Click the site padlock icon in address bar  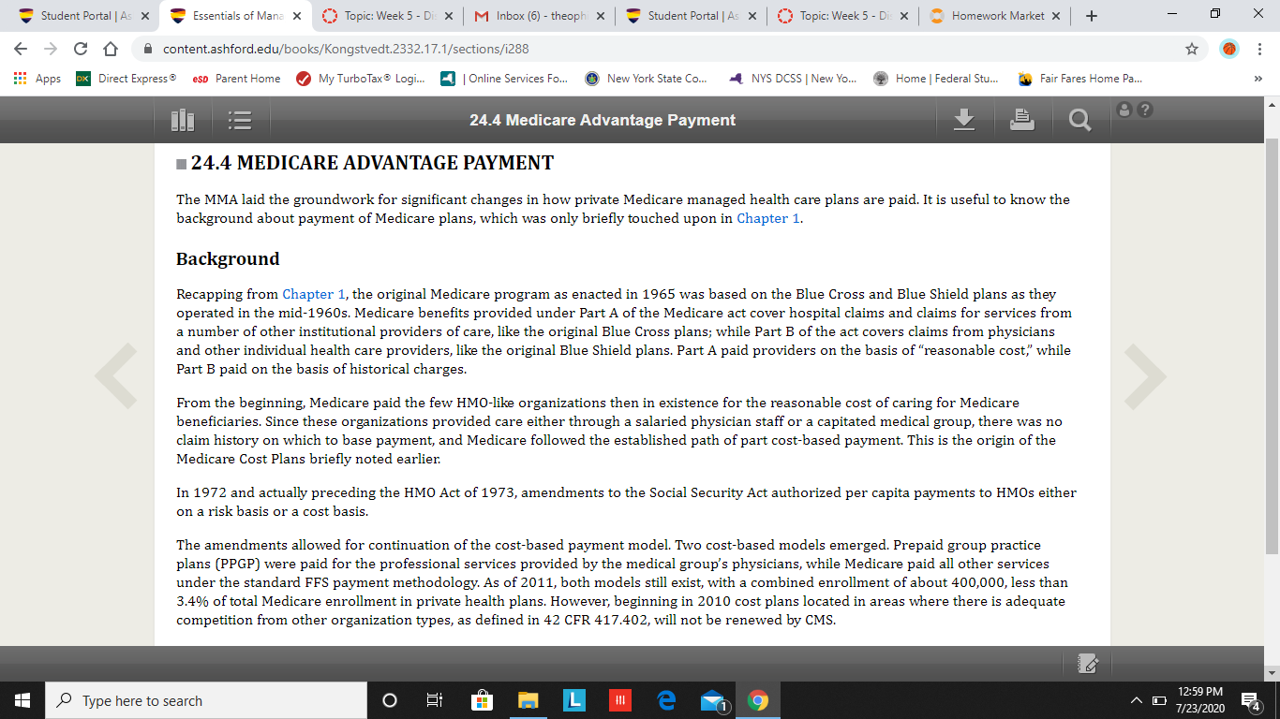pyautogui.click(x=147, y=49)
